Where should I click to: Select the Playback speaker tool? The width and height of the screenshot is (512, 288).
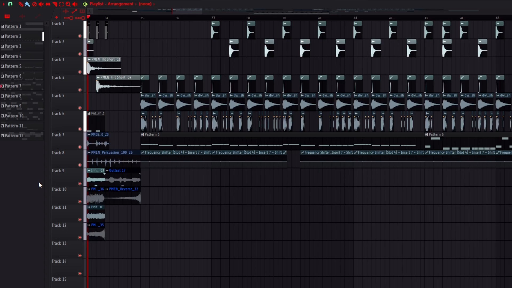tap(75, 4)
